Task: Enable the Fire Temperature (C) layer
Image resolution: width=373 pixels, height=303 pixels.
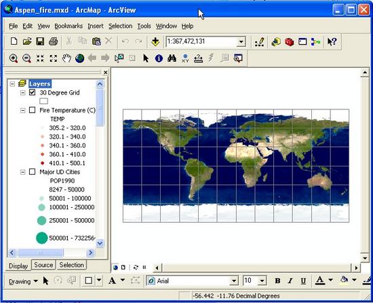Action: coord(32,110)
